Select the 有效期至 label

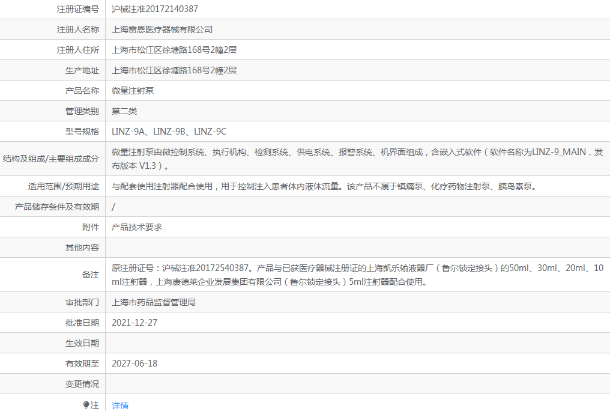tap(82, 364)
